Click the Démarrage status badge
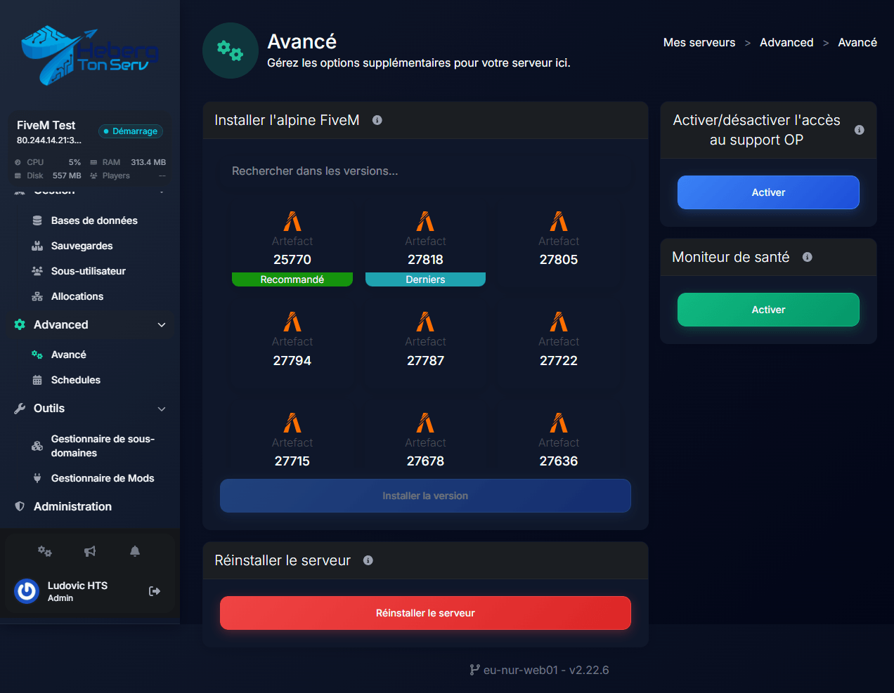894x693 pixels. [x=131, y=131]
